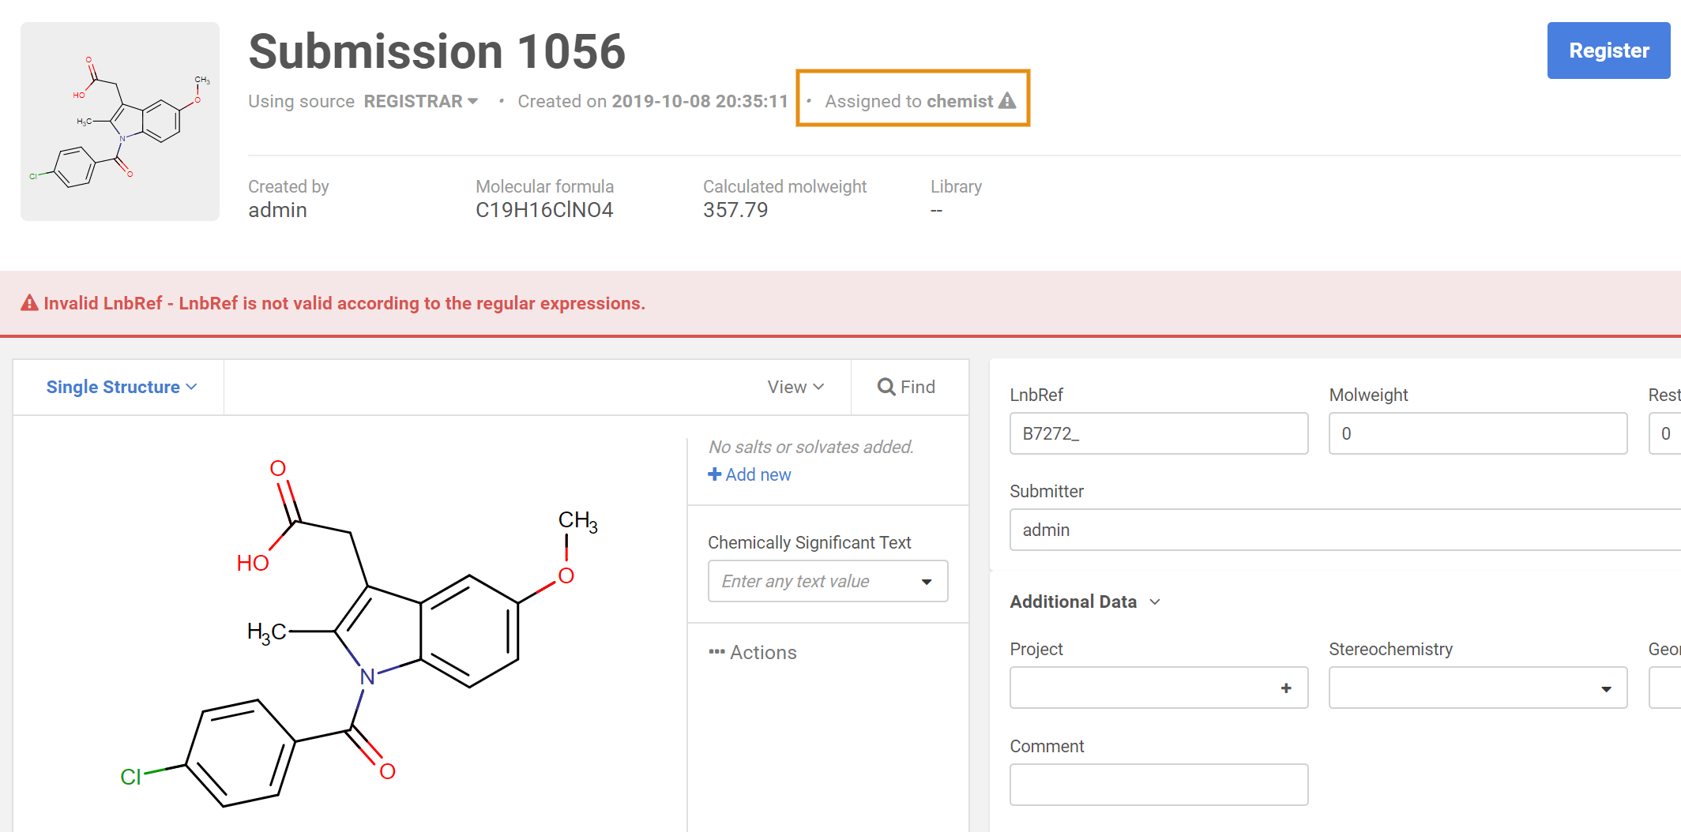1681x832 pixels.
Task: Click the plus icon in Project field
Action: coord(1286,688)
